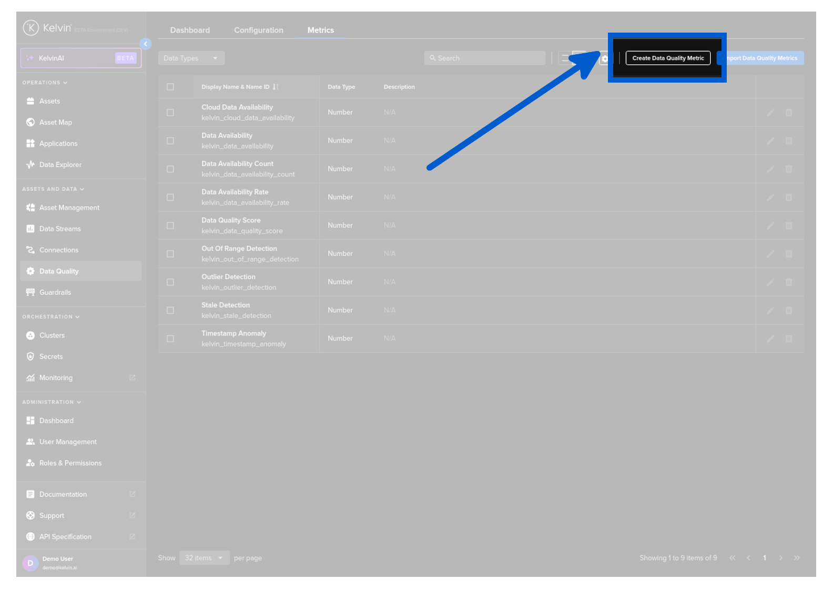Select the Data Availability row checkbox

pyautogui.click(x=170, y=141)
